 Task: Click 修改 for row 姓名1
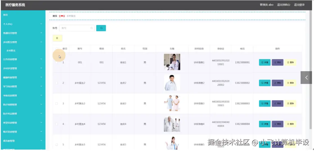click(277, 62)
